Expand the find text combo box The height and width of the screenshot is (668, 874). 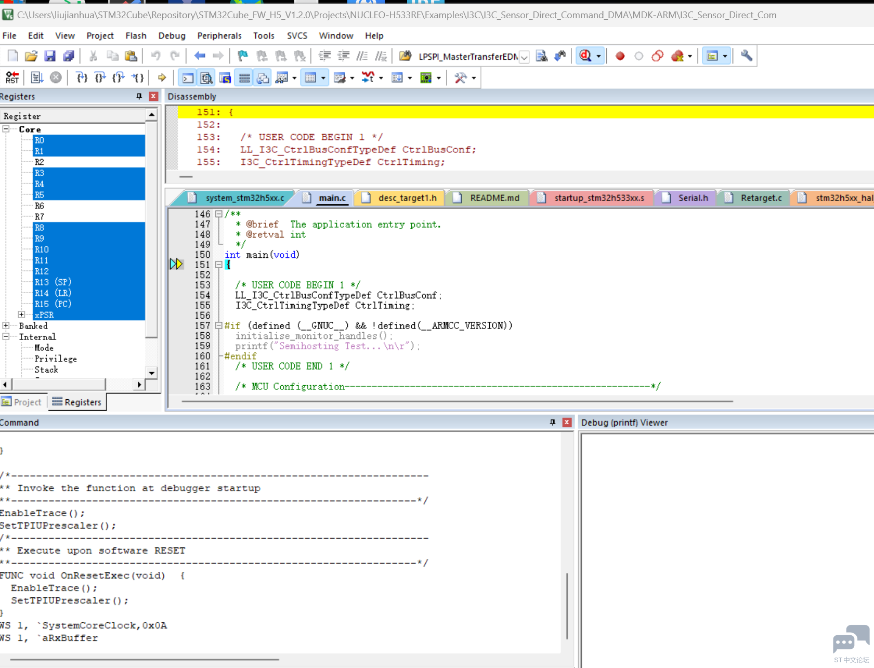[x=524, y=56]
